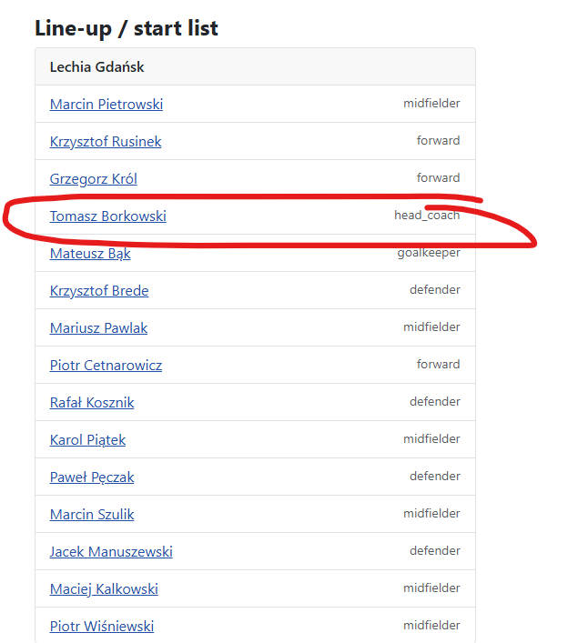This screenshot has width=588, height=643.
Task: Select Jacek Manuszewski player link
Action: pos(111,552)
